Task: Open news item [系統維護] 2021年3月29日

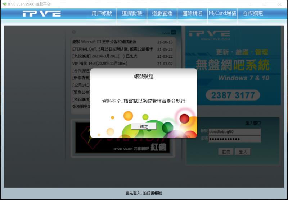Action: coord(105,56)
